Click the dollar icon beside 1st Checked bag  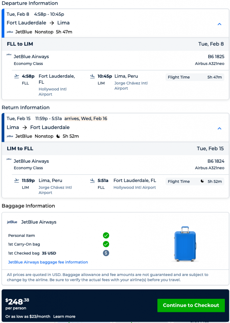pos(106,253)
